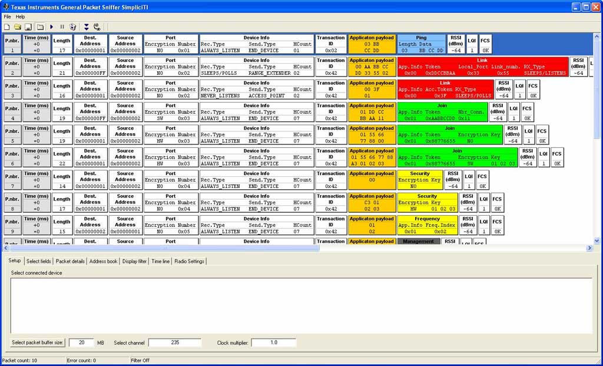Click the Save floppy disk icon
The image size is (603, 366).
coord(28,27)
